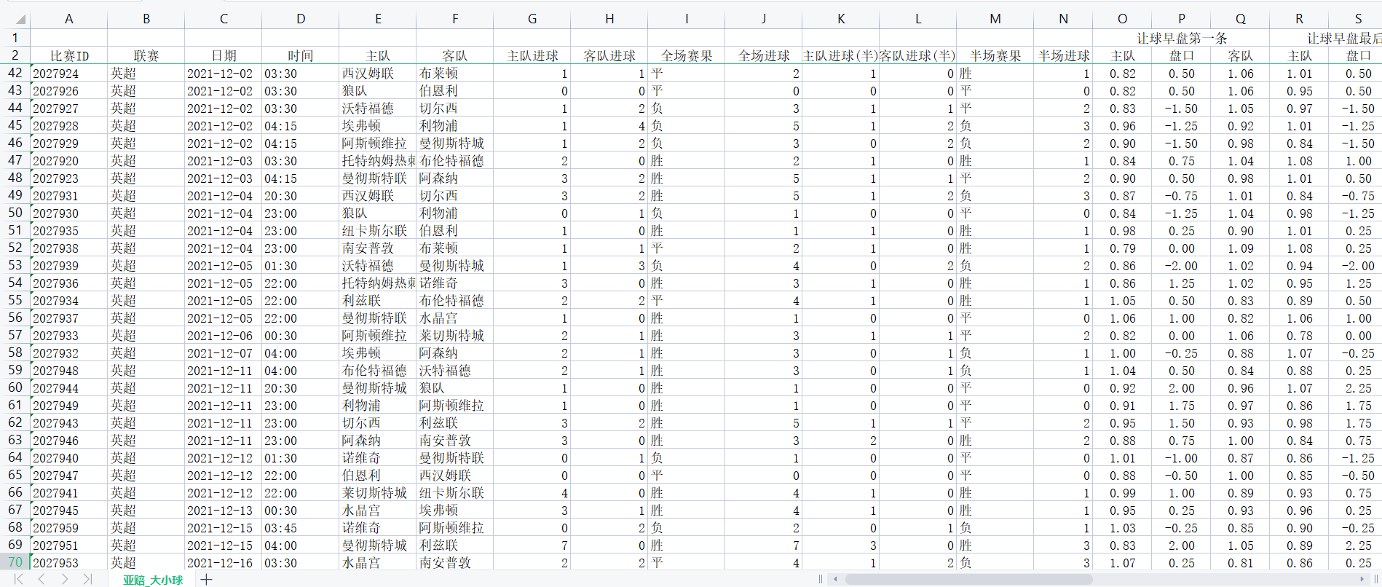Click header cell 半场赛果
The image size is (1382, 587).
(x=995, y=56)
